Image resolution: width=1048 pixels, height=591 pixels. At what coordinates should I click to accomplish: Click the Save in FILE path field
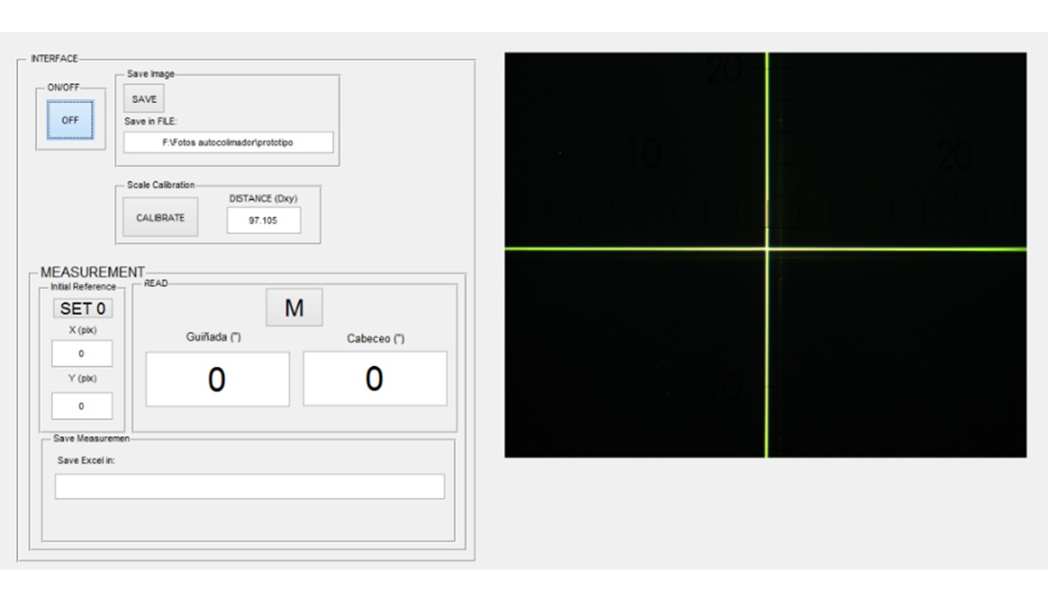click(229, 142)
